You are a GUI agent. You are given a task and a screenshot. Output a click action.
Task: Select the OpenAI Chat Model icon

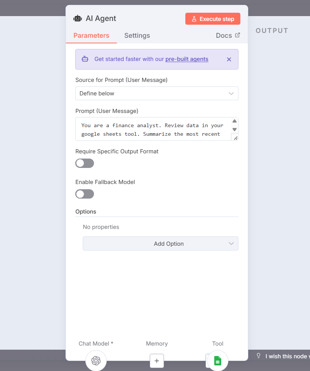tap(96, 361)
